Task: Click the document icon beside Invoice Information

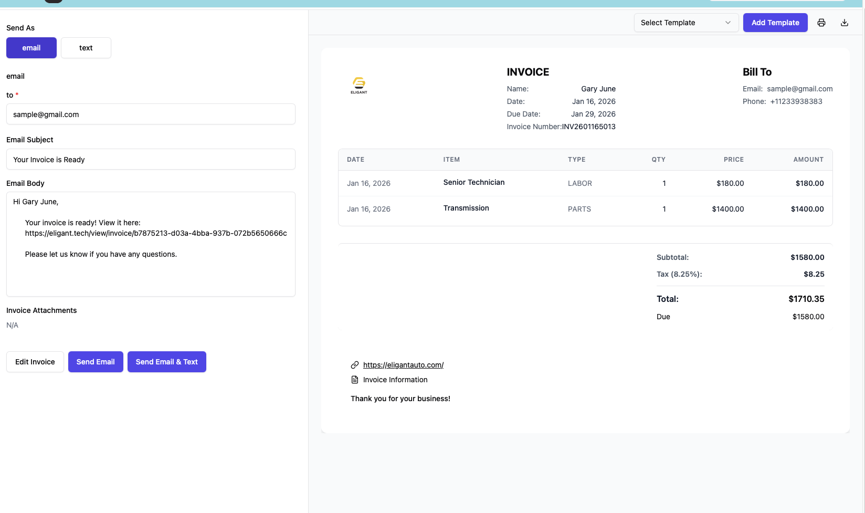Action: coord(355,380)
